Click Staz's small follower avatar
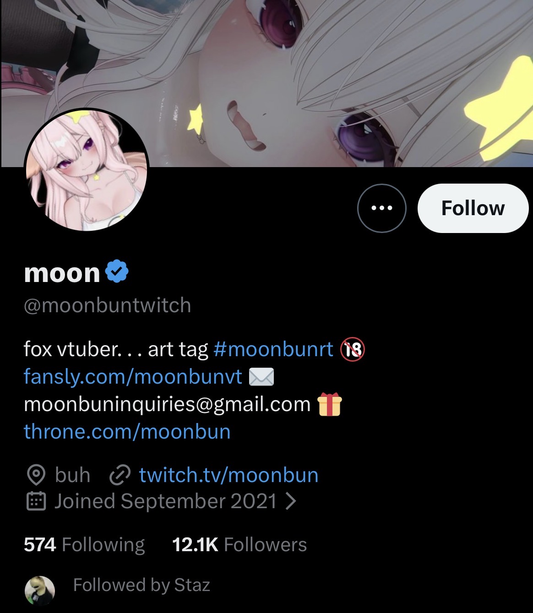This screenshot has height=613, width=533. pos(39,590)
